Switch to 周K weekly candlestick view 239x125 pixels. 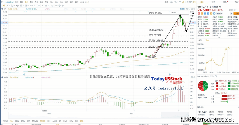pos(31,2)
